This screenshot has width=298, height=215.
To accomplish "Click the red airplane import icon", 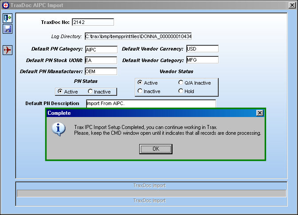I will 8,50.
